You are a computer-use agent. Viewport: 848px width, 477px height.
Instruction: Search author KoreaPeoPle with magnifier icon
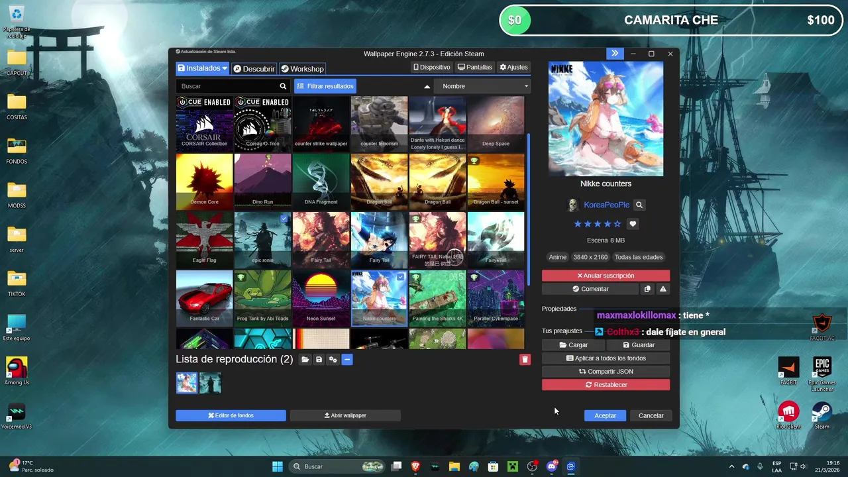coord(639,205)
